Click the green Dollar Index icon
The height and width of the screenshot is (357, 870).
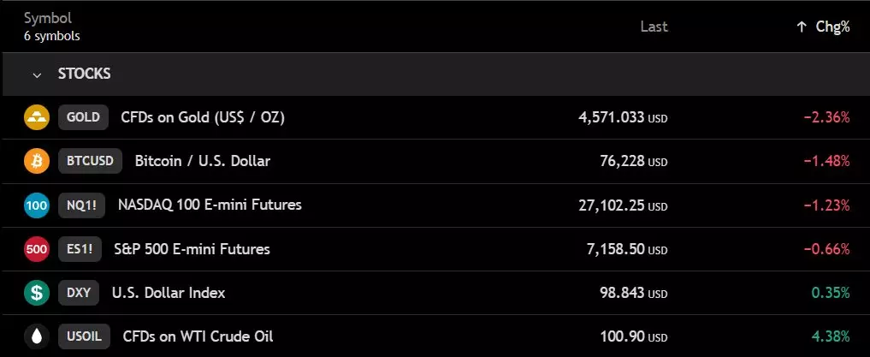[37, 293]
